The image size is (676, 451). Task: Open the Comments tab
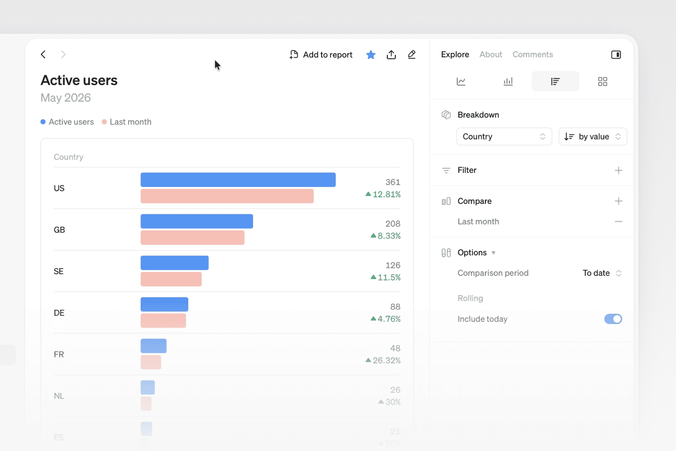(533, 54)
